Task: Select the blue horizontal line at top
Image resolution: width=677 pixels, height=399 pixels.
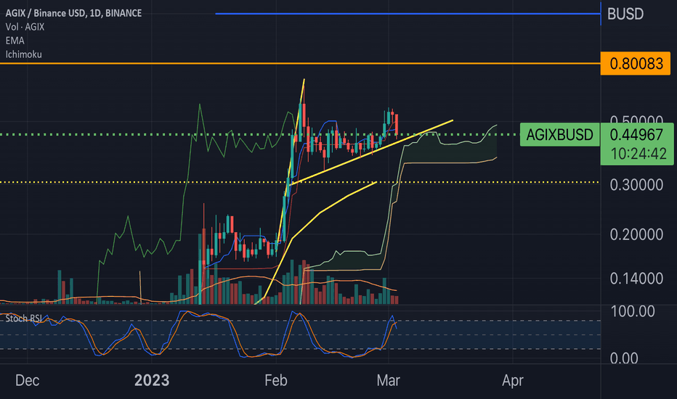Action: (x=408, y=14)
